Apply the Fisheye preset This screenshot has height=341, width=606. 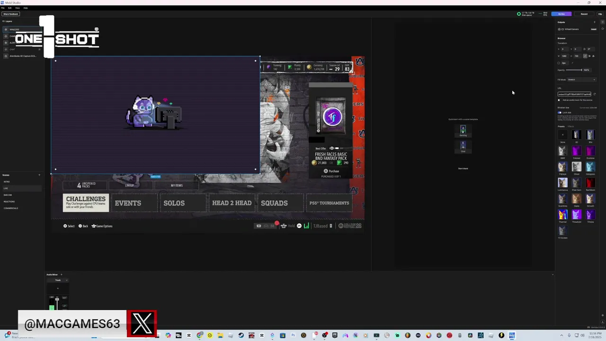click(x=562, y=167)
